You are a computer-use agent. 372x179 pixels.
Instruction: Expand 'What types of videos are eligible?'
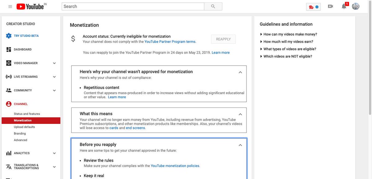coord(288,49)
